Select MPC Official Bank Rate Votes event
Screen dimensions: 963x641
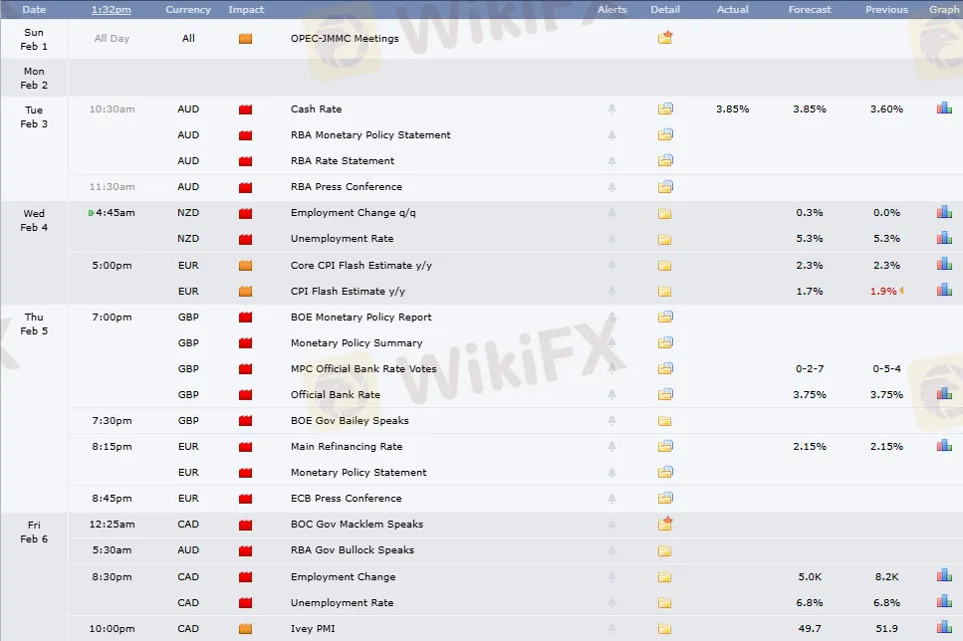coord(363,368)
